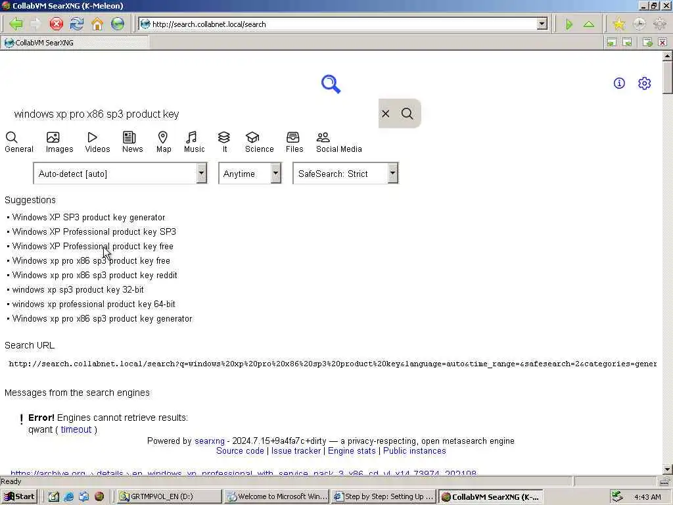Open the History clock icon in toolbar

click(x=639, y=24)
